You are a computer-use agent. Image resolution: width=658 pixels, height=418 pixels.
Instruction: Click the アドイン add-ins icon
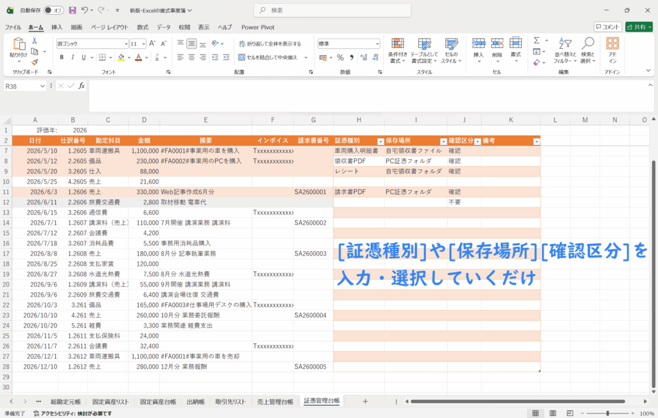point(612,49)
